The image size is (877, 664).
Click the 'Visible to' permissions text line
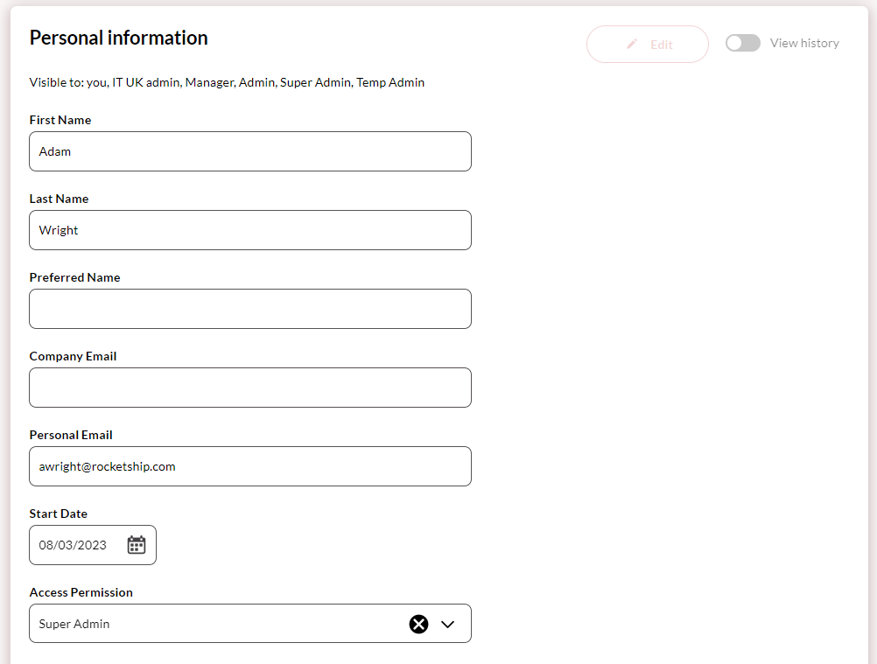(x=227, y=82)
